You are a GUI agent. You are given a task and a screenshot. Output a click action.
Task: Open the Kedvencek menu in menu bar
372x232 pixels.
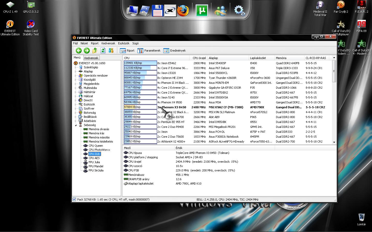point(108,43)
